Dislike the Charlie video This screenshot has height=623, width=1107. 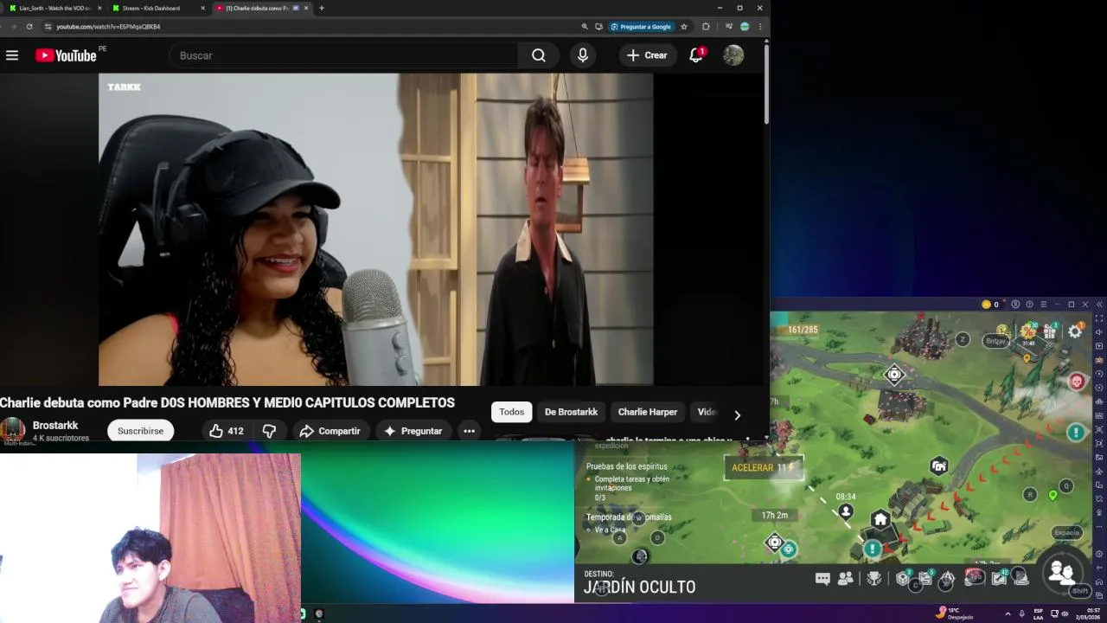tap(269, 431)
